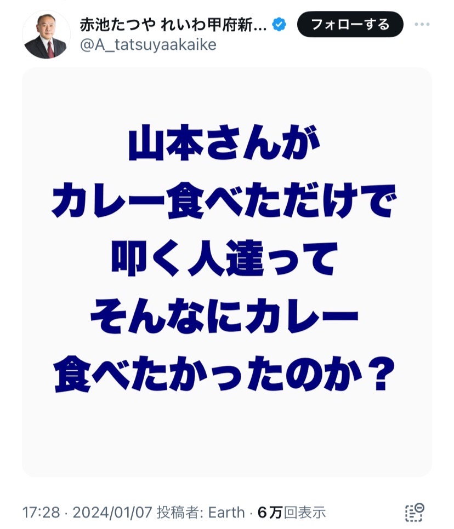The image size is (454, 529).
Task: Click the bold 6万 view count
Action: pos(270,512)
